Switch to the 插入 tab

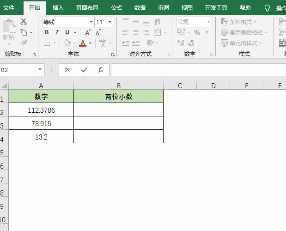click(58, 8)
